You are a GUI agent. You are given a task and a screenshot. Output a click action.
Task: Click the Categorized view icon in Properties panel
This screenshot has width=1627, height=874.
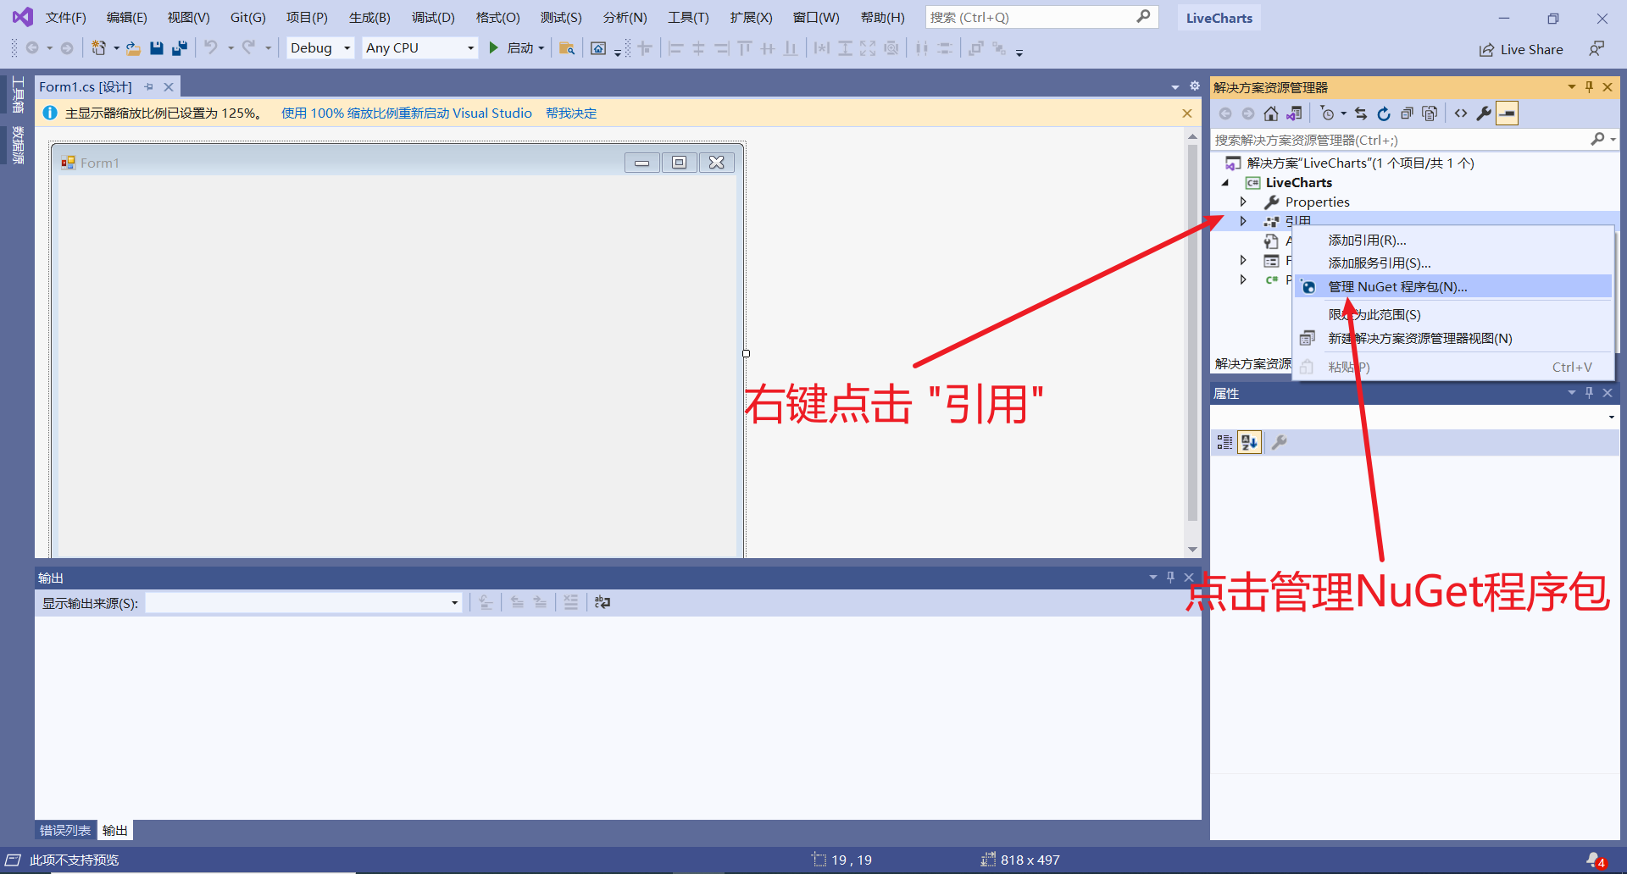(1224, 442)
